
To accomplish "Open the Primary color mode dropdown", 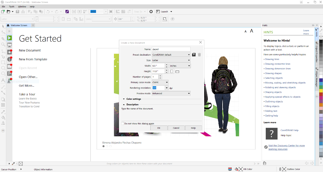I will (x=160, y=82).
